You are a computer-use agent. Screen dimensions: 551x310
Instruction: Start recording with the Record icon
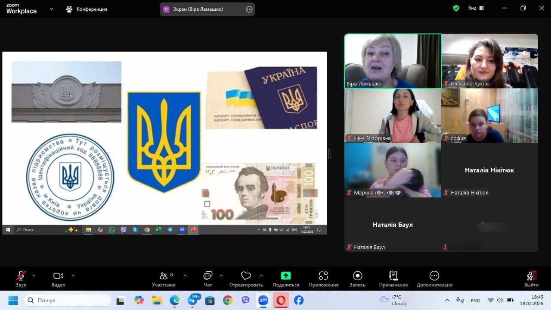tap(357, 276)
